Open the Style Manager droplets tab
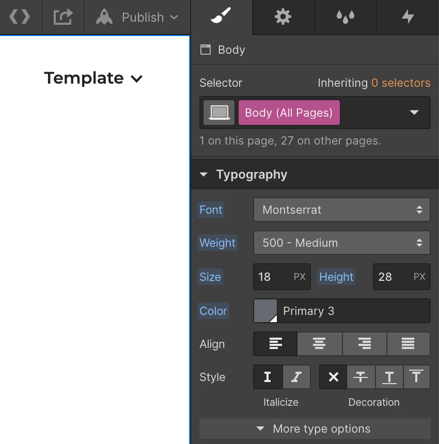The width and height of the screenshot is (439, 444). (x=345, y=17)
